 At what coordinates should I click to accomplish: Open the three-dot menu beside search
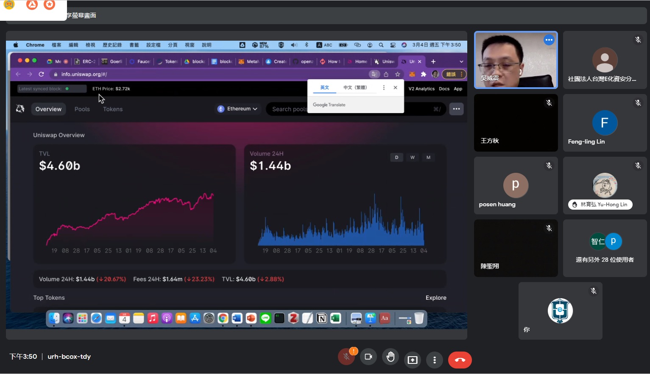click(x=456, y=109)
